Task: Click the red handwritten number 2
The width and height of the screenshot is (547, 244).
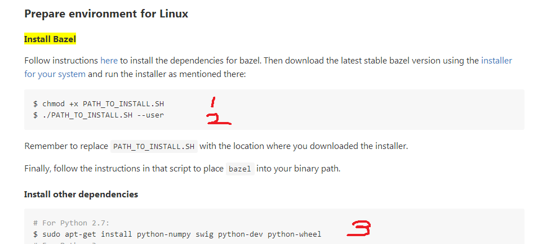Action: coord(217,120)
